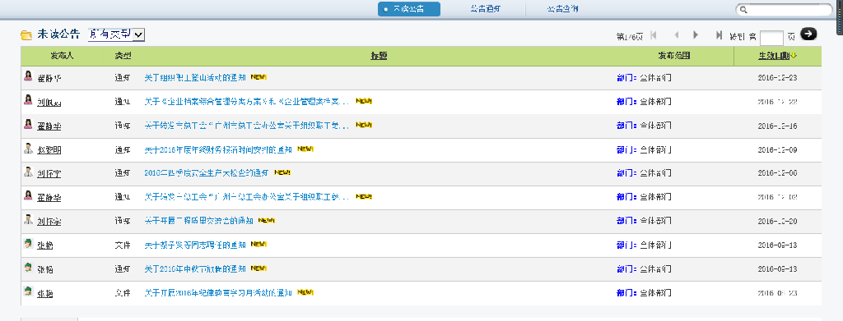Click the 发布人 column header
The image size is (843, 321).
click(x=63, y=56)
